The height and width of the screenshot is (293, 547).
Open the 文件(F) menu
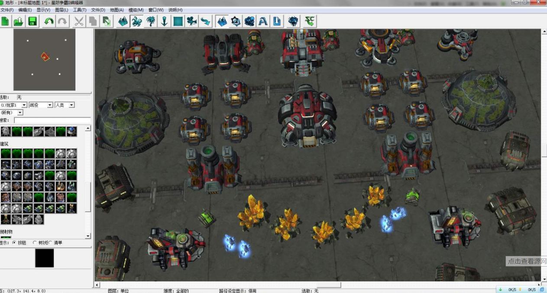[7, 10]
